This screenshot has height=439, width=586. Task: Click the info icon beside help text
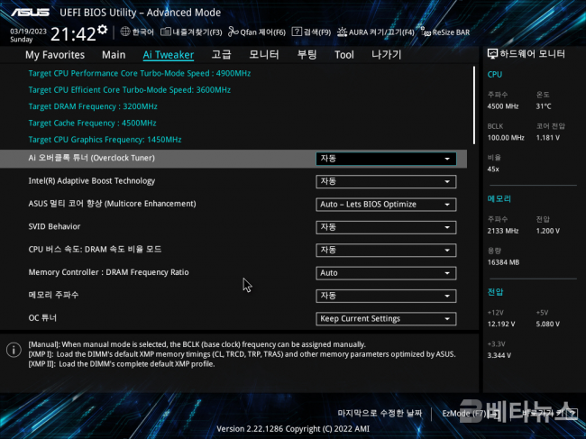[x=14, y=350]
